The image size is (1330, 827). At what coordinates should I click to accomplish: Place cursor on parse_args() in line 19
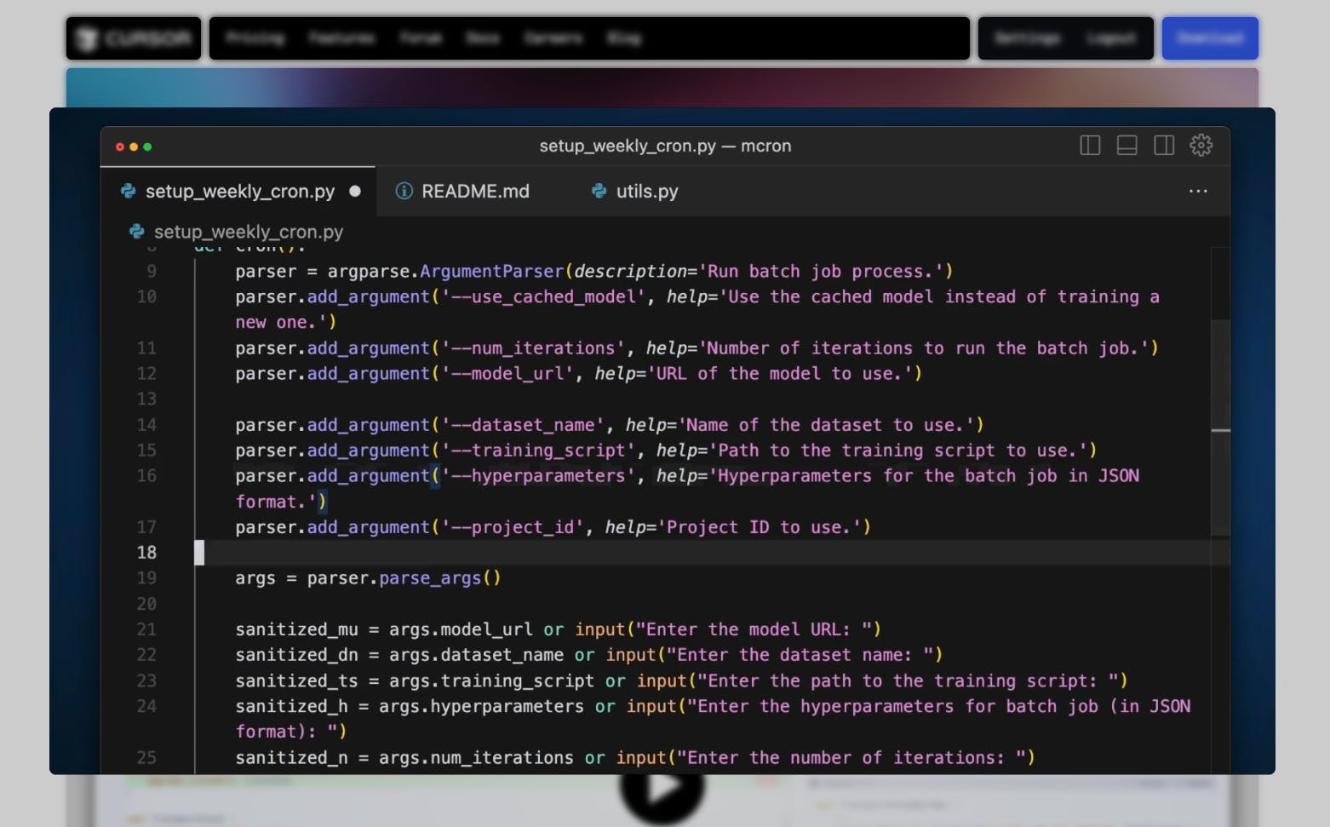pos(430,578)
